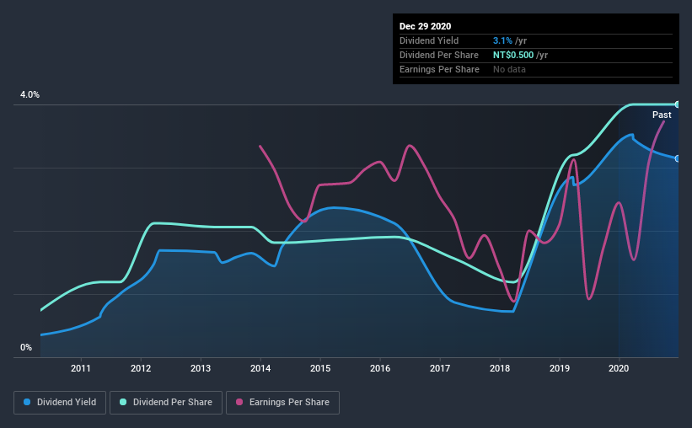Select the 2014 x-axis label
Image resolution: width=692 pixels, height=428 pixels.
(x=260, y=368)
